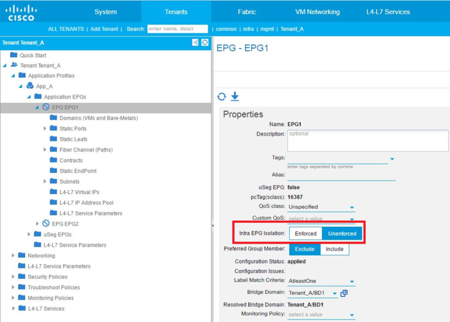Set Intra EPG Isolation to Enforced

pyautogui.click(x=305, y=233)
